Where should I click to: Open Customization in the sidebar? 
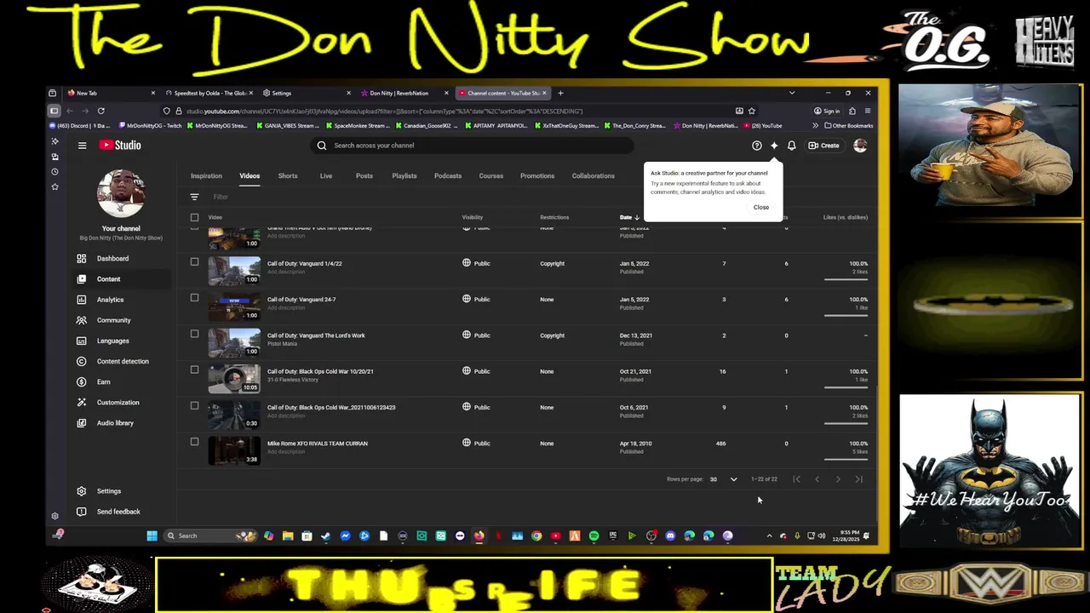(x=118, y=403)
